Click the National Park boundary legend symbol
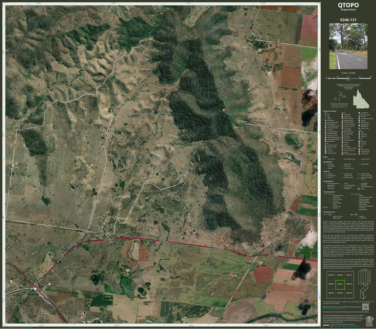The width and height of the screenshot is (376, 329). point(342,164)
